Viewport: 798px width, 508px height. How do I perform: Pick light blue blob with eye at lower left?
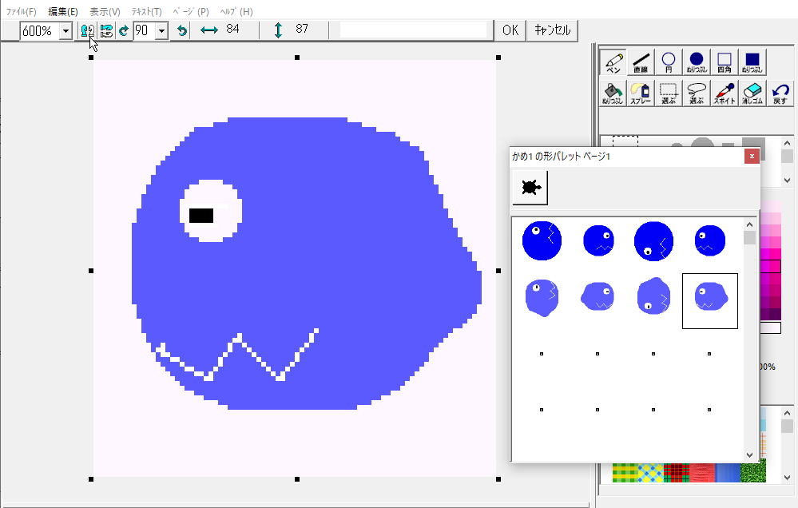point(653,296)
